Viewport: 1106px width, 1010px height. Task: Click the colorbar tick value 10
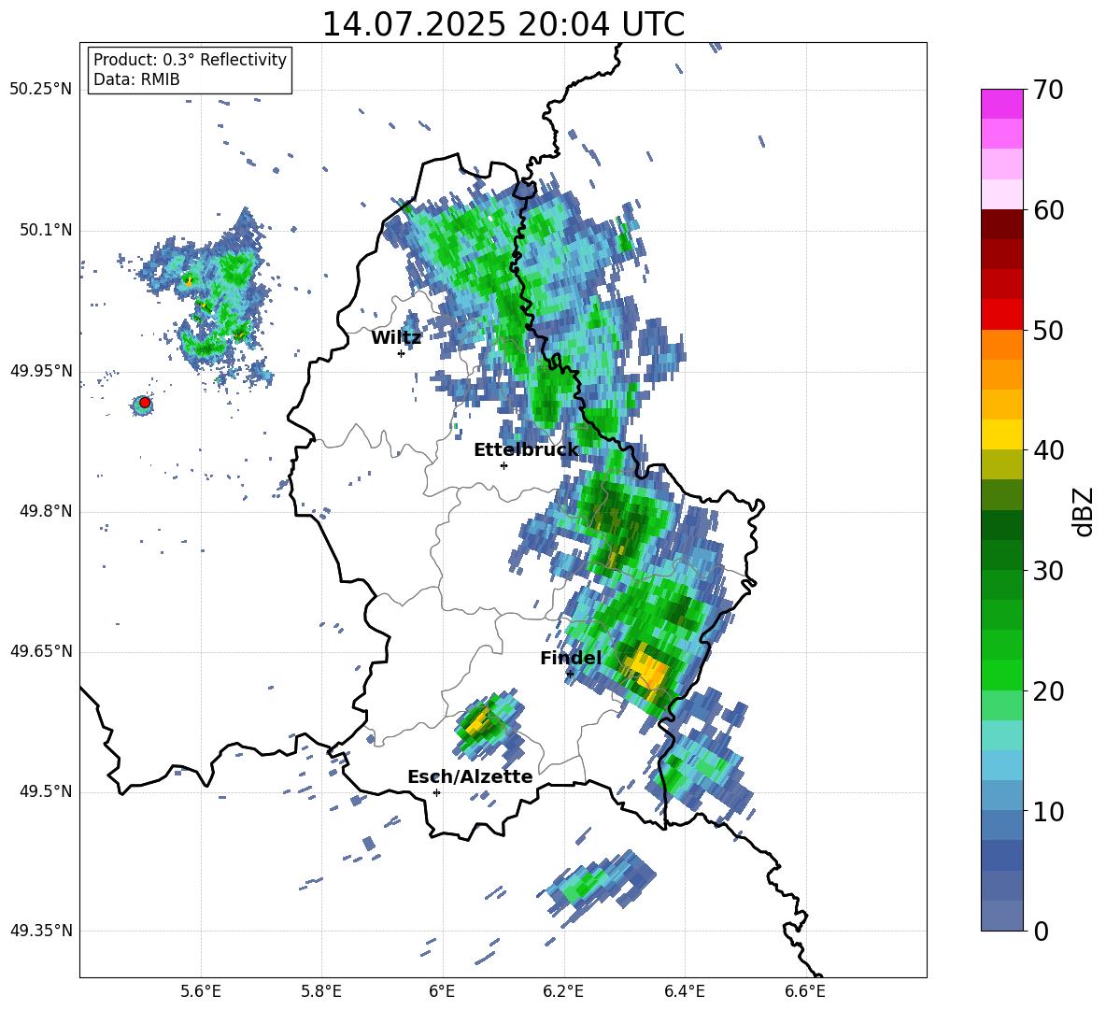tap(1048, 811)
